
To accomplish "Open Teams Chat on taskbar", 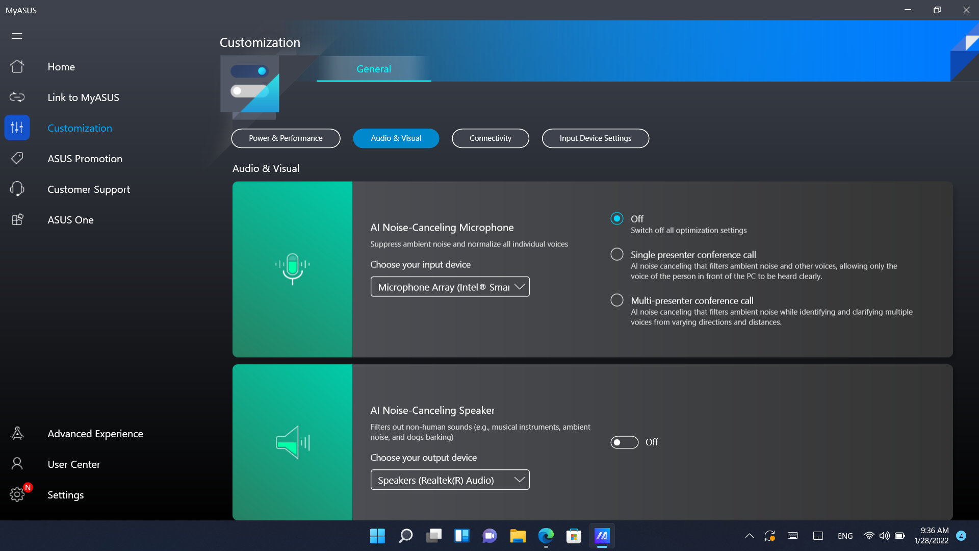I will [489, 536].
